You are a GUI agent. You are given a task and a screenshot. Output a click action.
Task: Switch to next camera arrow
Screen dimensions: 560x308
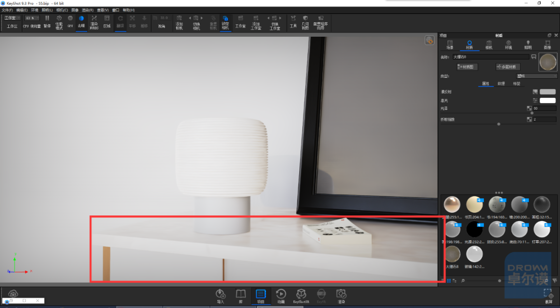pyautogui.click(x=202, y=18)
